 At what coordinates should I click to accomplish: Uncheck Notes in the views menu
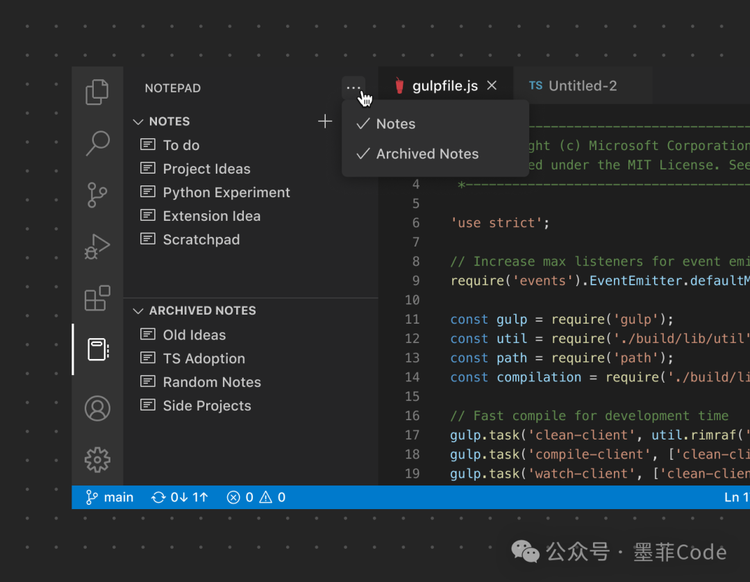point(395,124)
